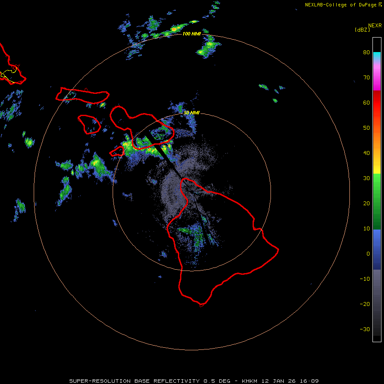This screenshot has height=384, width=384.
Task: Click the 40 dBZ scale label
Action: tap(367, 153)
